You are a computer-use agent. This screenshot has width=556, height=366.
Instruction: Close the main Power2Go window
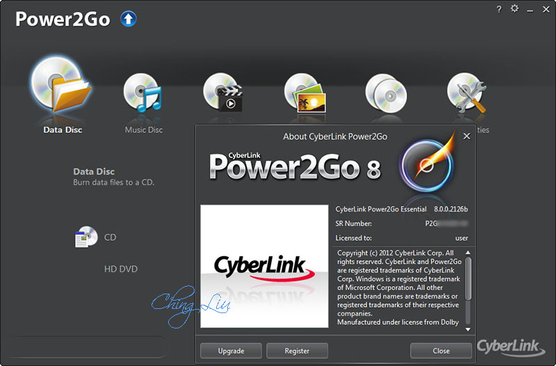tap(546, 10)
